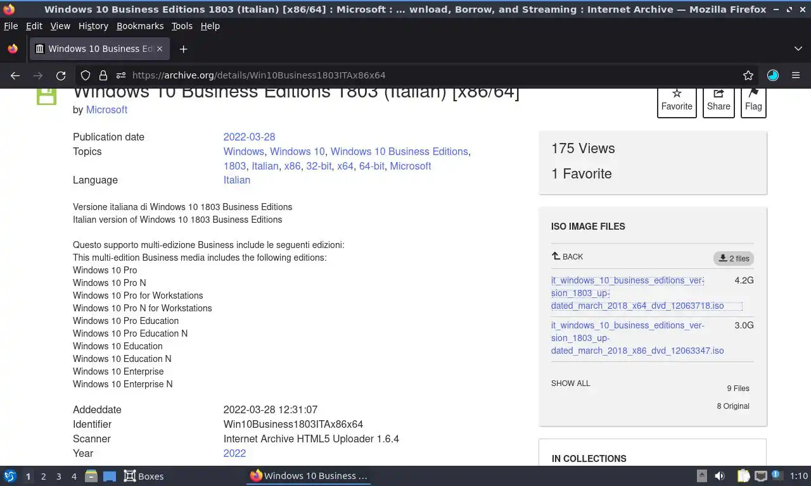Open Firefox account profile icon
Viewport: 811px width, 486px height.
click(x=773, y=75)
